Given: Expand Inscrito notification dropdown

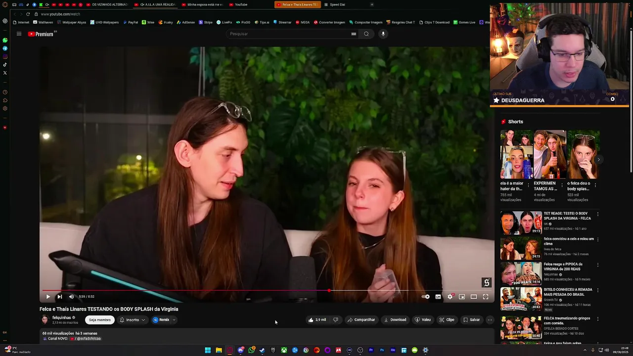Looking at the screenshot, I should pyautogui.click(x=133, y=320).
